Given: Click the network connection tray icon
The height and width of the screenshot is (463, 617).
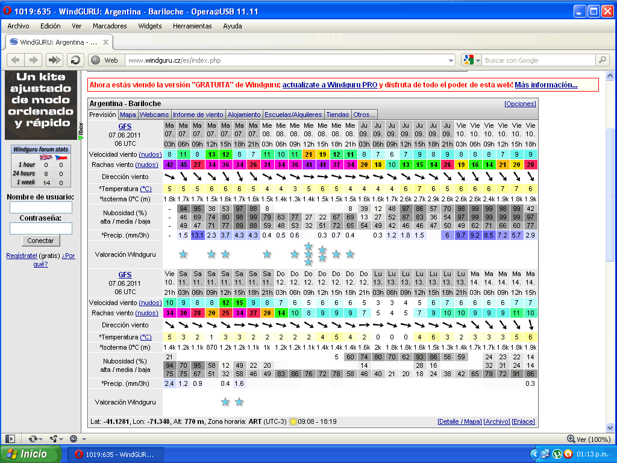Looking at the screenshot, I should tap(545, 454).
